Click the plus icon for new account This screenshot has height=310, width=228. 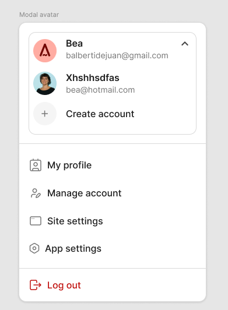(x=45, y=114)
